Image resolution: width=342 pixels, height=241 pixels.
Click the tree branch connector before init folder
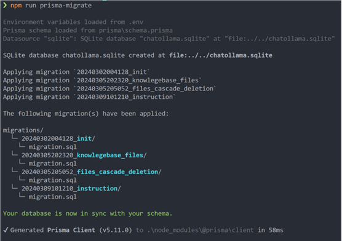coord(15,137)
